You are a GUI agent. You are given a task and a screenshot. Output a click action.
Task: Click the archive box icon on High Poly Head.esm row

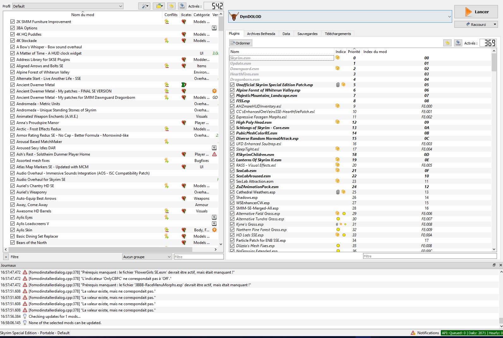point(338,122)
